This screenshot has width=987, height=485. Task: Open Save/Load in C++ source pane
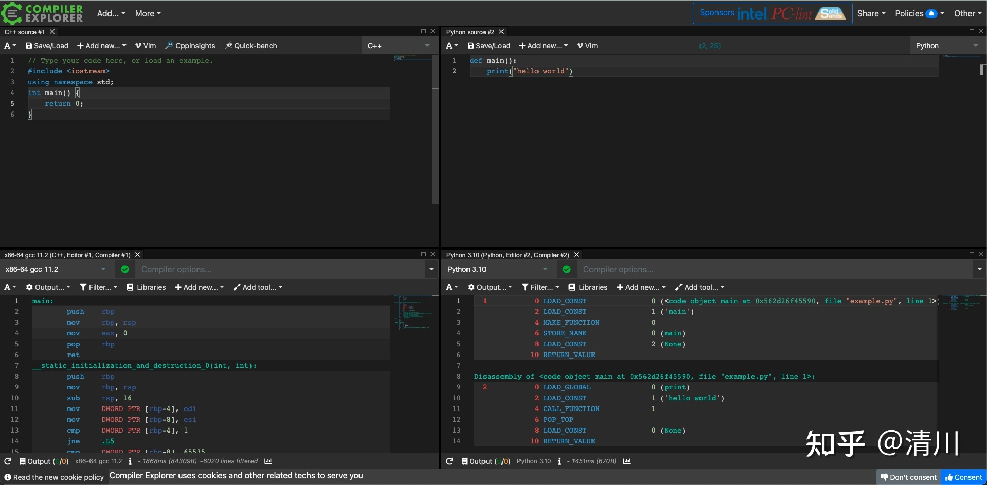[47, 46]
